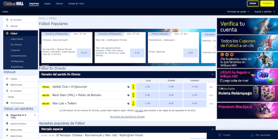
Task: Collapse the Mercado especial section
Action: pyautogui.click(x=213, y=129)
